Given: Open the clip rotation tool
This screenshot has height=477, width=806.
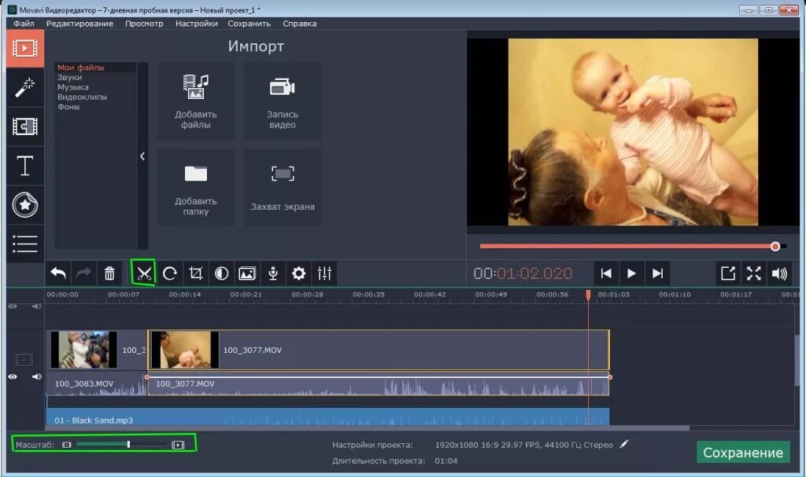Looking at the screenshot, I should point(168,273).
